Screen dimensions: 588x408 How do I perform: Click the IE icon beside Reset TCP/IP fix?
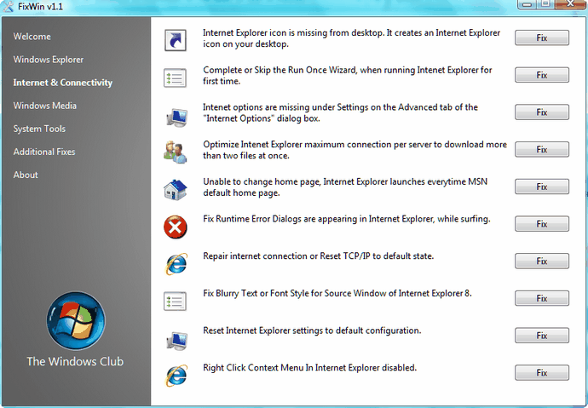pyautogui.click(x=176, y=264)
